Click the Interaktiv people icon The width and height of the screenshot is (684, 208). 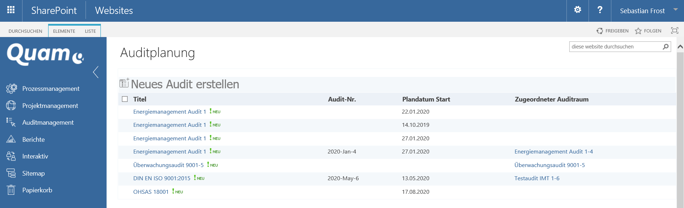pos(11,156)
